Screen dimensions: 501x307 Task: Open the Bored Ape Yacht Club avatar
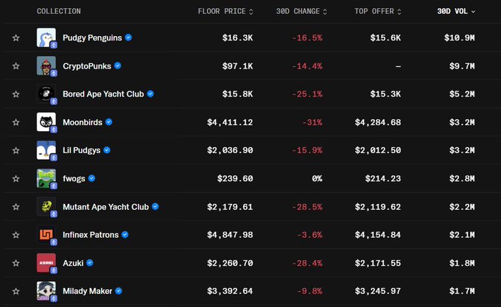pyautogui.click(x=46, y=94)
